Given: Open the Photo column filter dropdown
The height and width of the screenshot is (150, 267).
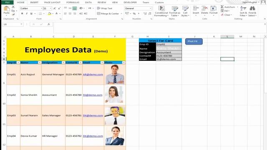Looking at the screenshot, I should coord(124,62).
